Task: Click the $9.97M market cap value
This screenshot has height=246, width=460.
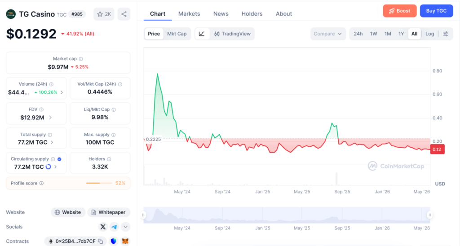Action: pyautogui.click(x=58, y=67)
